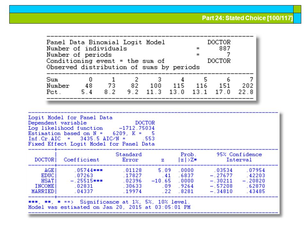Click the 'Standard Error' column header
307x230 pixels.
129,157
